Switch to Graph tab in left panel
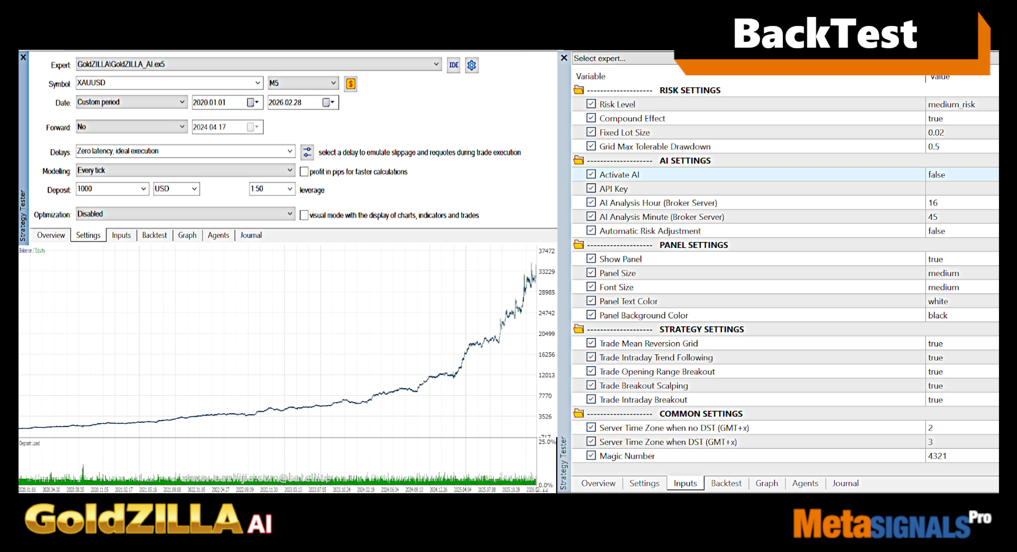1017x552 pixels. coord(187,235)
